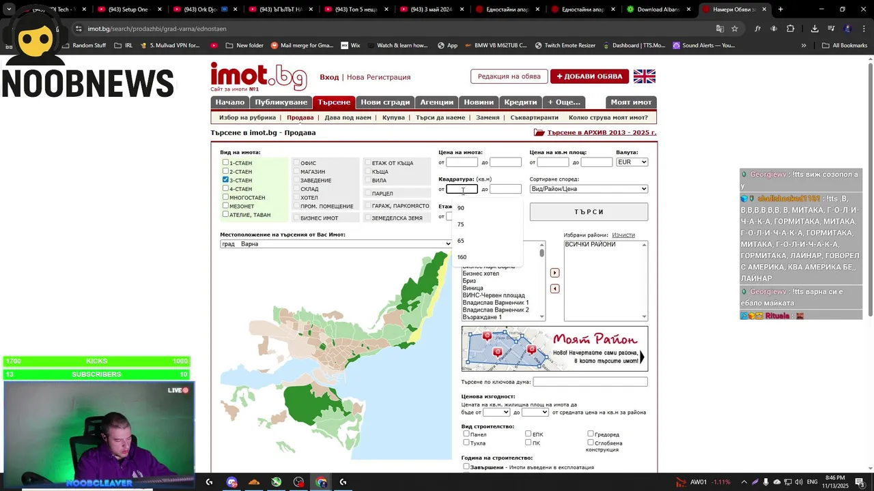
Task: Open the Дава под наем submenu link
Action: tap(348, 117)
